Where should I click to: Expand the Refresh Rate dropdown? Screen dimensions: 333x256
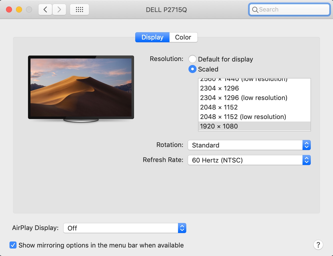click(x=249, y=160)
